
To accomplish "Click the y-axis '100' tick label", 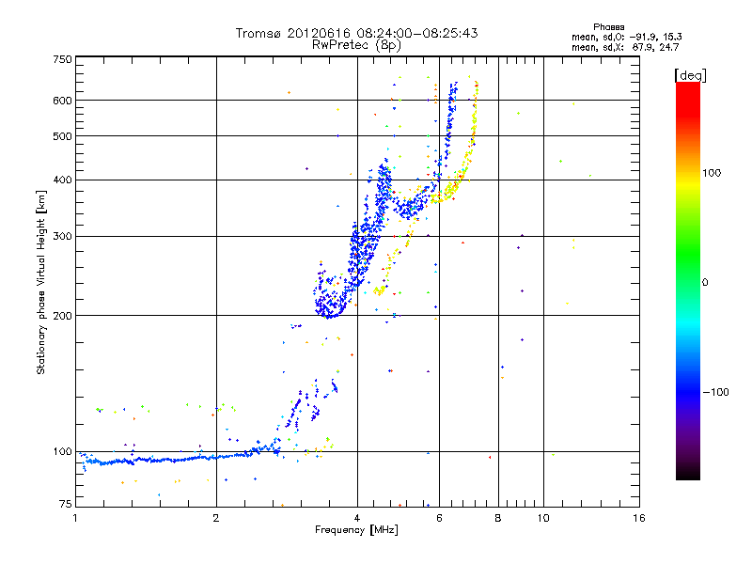I will tap(62, 452).
